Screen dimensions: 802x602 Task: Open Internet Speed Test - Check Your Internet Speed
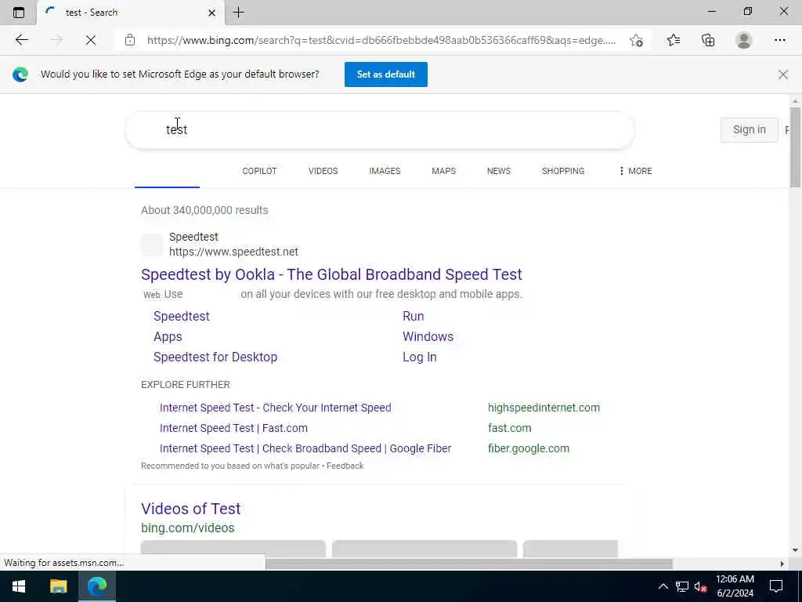point(275,408)
